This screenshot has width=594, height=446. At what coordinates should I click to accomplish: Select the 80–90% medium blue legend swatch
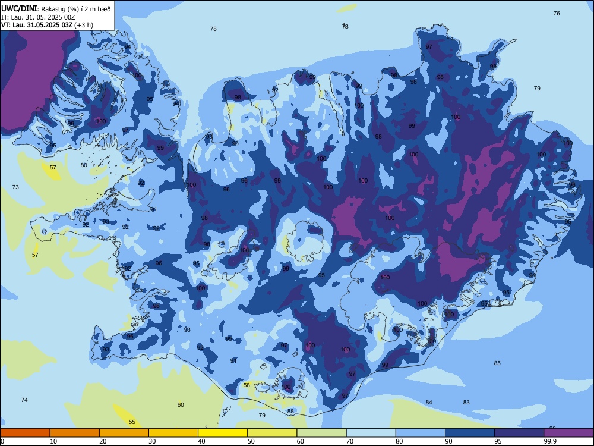pos(421,433)
